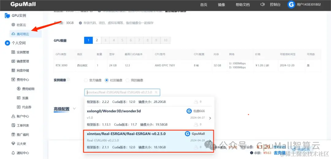331x159 pixels.
Task: Click the info icon beside 余额
Action: (251, 153)
